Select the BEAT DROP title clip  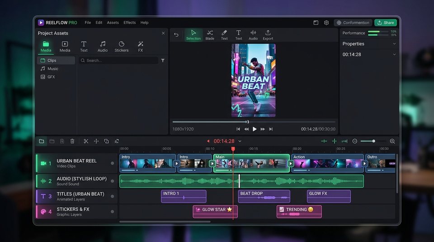(x=264, y=196)
